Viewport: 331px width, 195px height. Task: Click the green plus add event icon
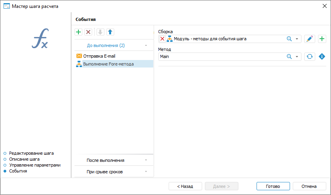coord(78,32)
